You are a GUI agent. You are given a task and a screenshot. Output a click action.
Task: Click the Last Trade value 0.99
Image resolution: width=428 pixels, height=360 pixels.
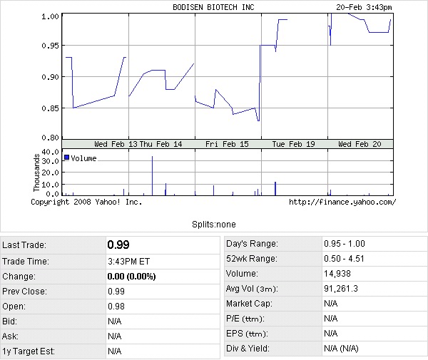(118, 245)
